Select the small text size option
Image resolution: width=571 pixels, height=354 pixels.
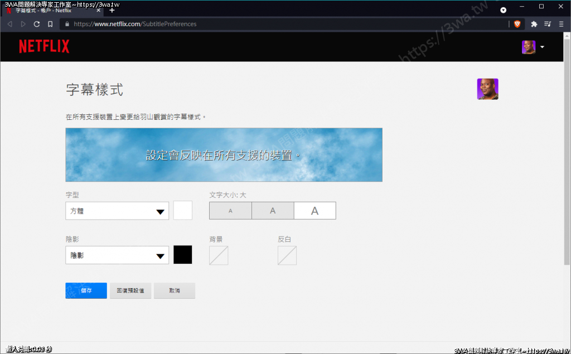click(230, 211)
